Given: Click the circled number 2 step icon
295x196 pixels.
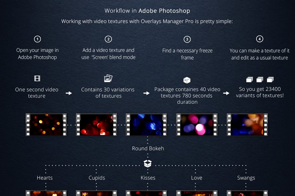Looking at the screenshot, I should tap(108, 39).
